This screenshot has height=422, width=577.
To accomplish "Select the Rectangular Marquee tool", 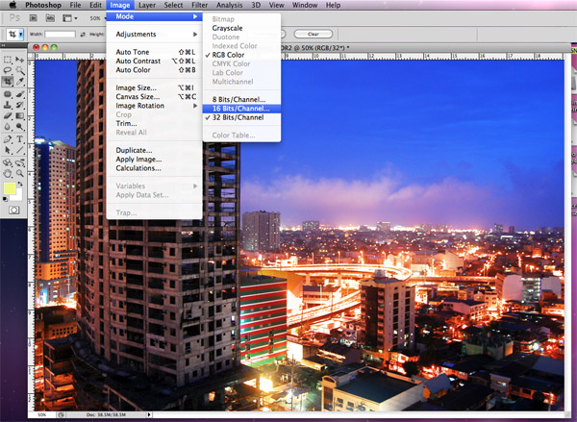I will pyautogui.click(x=8, y=60).
